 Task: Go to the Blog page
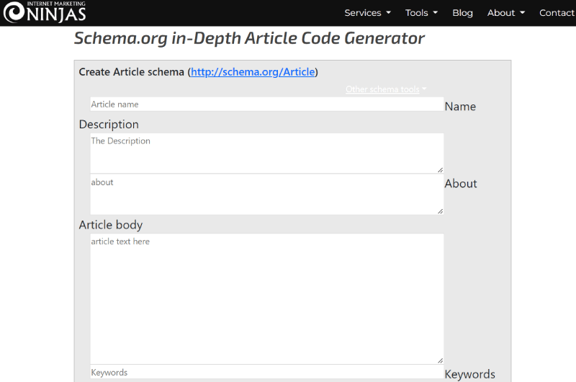coord(462,13)
